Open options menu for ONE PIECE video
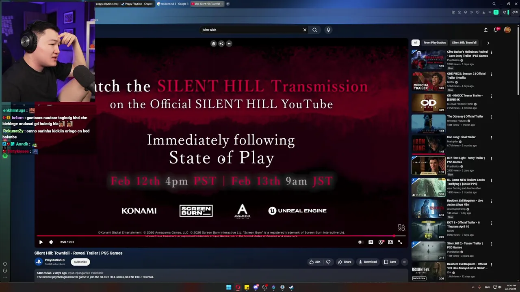 491,74
